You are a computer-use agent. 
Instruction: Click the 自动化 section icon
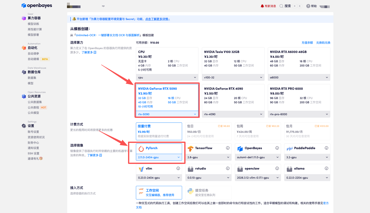coord(24,48)
